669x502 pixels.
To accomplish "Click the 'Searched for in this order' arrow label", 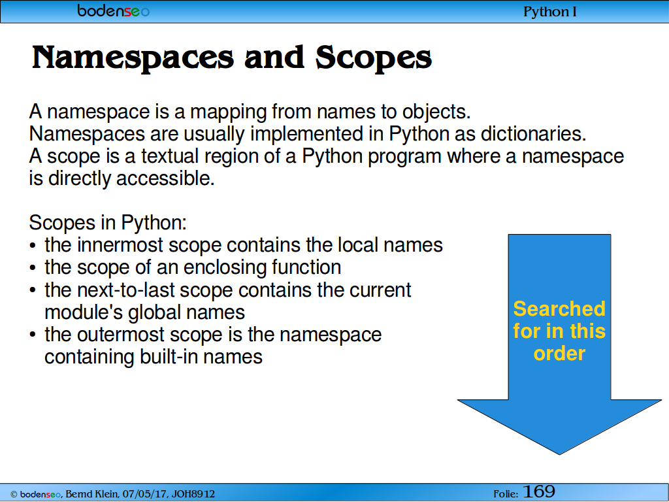I will pyautogui.click(x=559, y=331).
